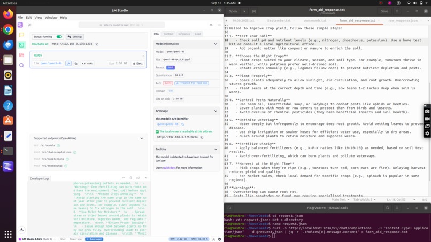Clear Developer Logs with trash icon
431x242 pixels.
pyautogui.click(x=131, y=178)
